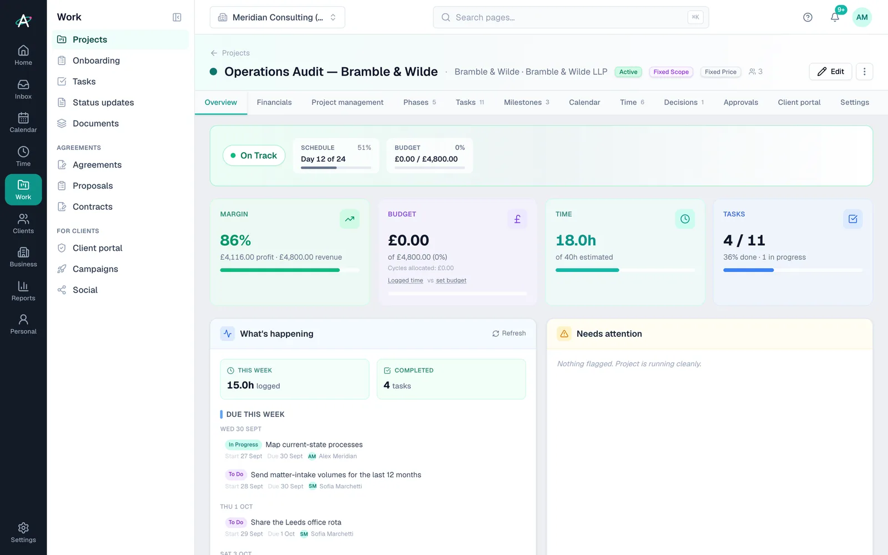Open Settings at bottom of rail
The width and height of the screenshot is (888, 555).
(23, 532)
